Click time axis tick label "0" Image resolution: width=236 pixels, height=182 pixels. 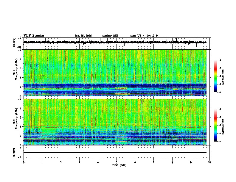(24, 162)
